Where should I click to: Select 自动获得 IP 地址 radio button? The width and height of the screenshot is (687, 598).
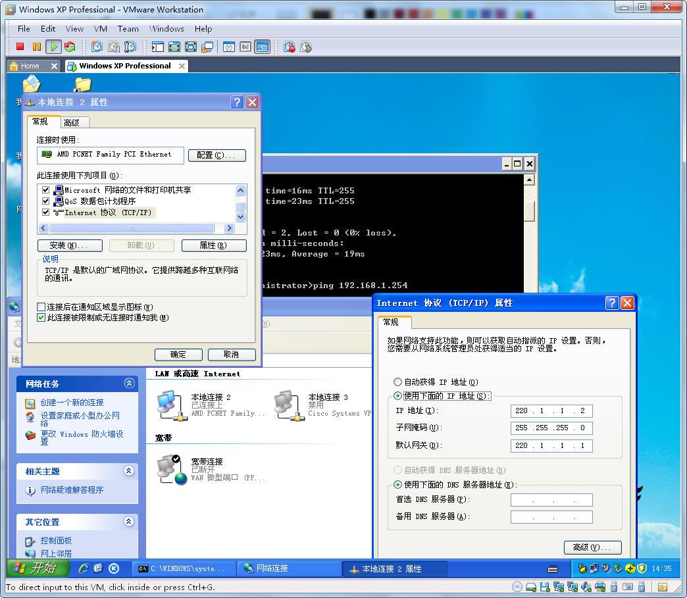pos(398,382)
